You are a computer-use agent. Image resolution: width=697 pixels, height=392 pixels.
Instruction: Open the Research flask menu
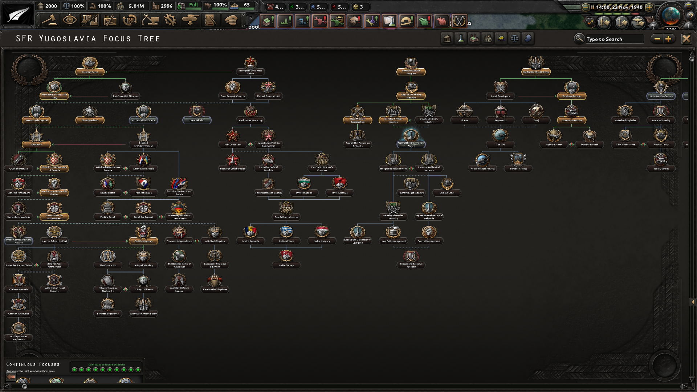[x=90, y=20]
